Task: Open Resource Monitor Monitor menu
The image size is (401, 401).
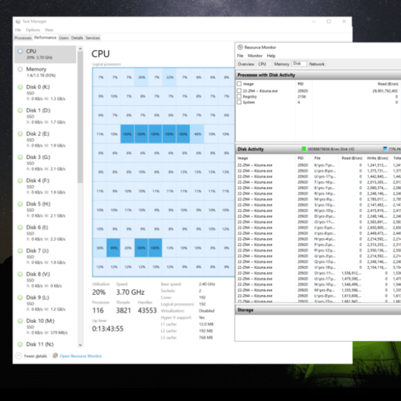Action: 255,56
